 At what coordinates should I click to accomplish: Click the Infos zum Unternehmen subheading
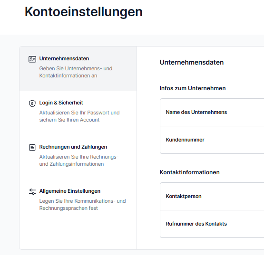coord(193,88)
